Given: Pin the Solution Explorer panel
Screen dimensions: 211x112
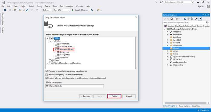Looking at the screenshot, I should [x=206, y=15].
